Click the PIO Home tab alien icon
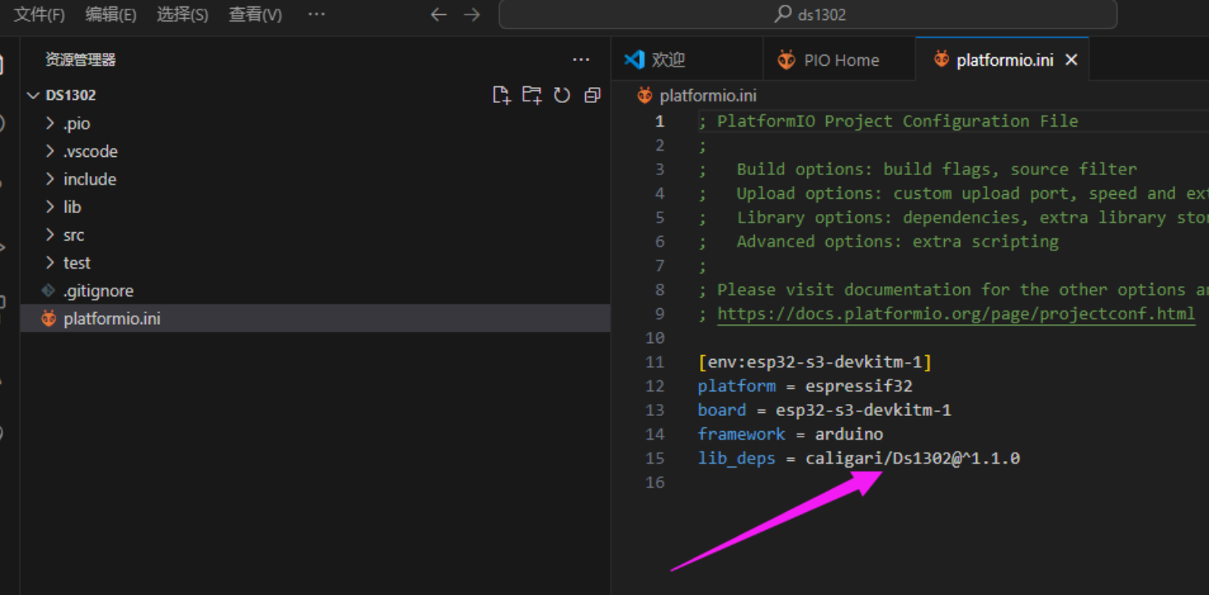 (x=786, y=59)
